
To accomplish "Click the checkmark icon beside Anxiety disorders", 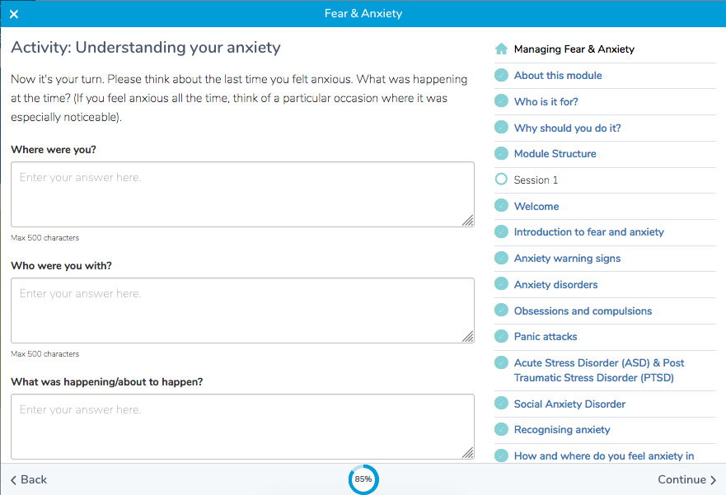I will pyautogui.click(x=501, y=284).
